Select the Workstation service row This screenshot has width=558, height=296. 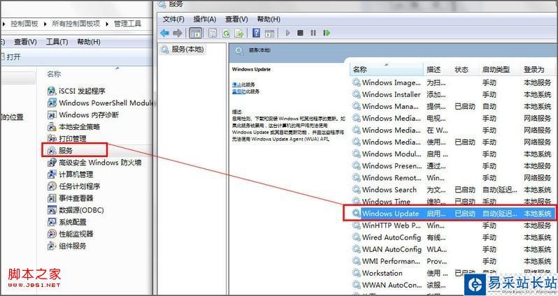coord(452,273)
